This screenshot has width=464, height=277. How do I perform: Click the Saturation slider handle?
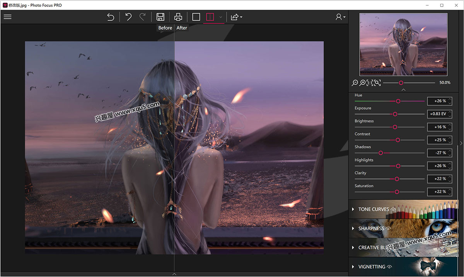(397, 192)
